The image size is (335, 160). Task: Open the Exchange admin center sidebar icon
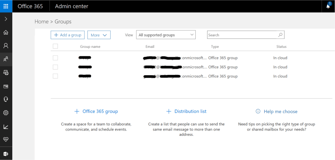(6, 154)
